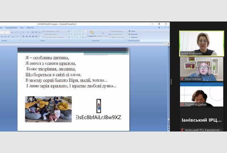The height and width of the screenshot is (153, 227).
Task: Select the Rectangle shape
Action: click(77, 31)
